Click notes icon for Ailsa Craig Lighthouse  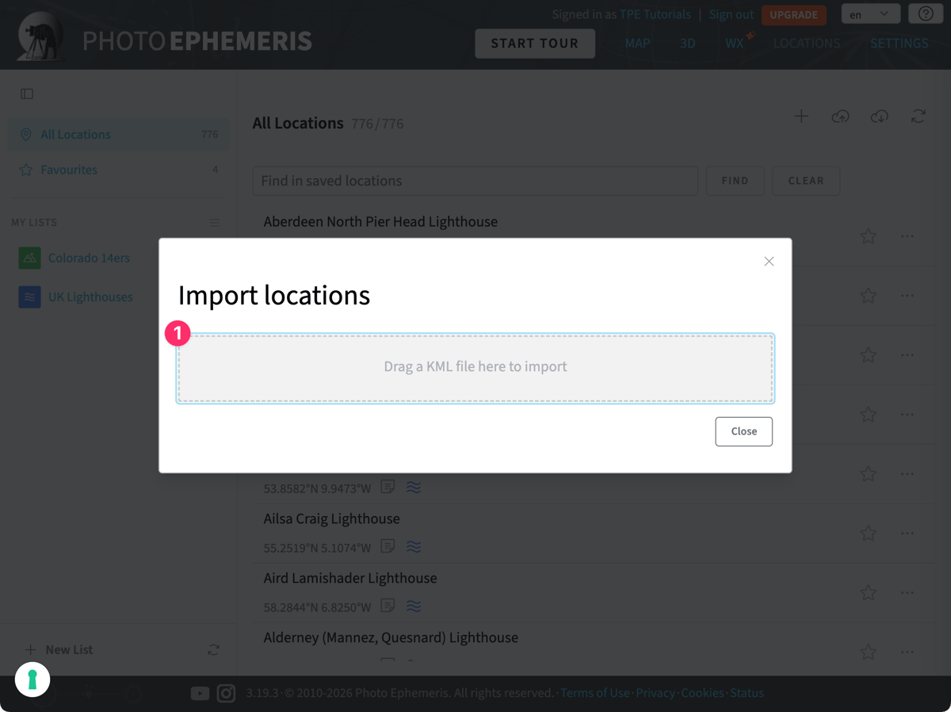[x=388, y=545]
